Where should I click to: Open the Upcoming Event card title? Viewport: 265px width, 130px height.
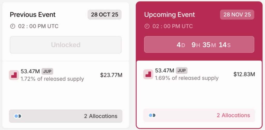tap(170, 15)
